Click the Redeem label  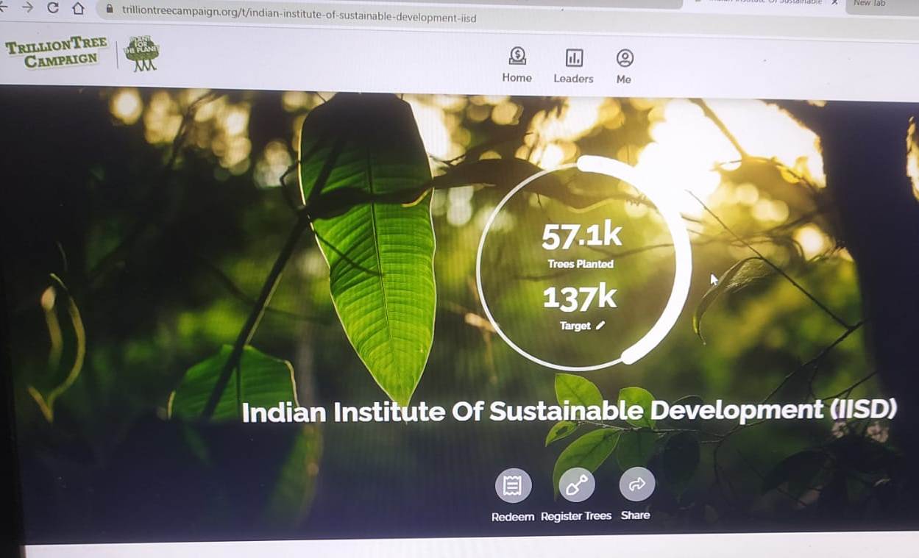(513, 517)
